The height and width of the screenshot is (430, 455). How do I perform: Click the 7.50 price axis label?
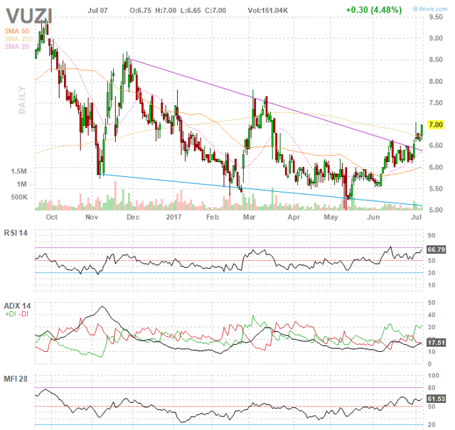(x=436, y=103)
